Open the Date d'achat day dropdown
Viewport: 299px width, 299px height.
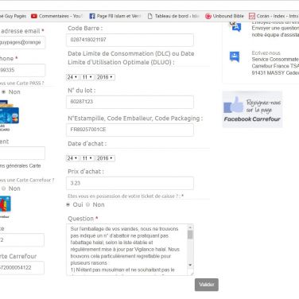72,158
